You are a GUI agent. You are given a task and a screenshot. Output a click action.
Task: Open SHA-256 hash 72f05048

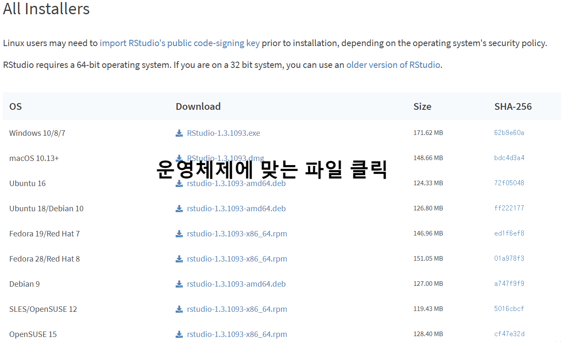coord(509,183)
